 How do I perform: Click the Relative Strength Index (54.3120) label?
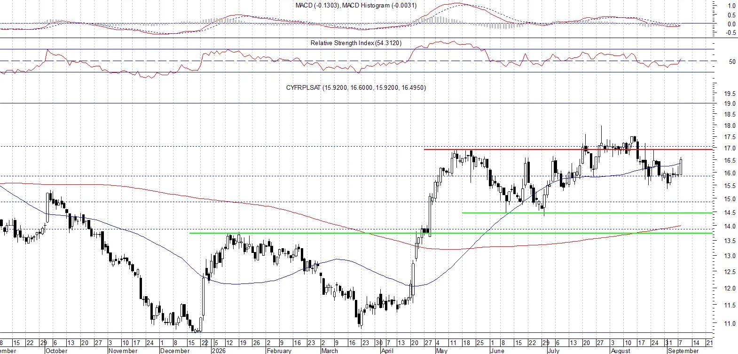pyautogui.click(x=356, y=43)
